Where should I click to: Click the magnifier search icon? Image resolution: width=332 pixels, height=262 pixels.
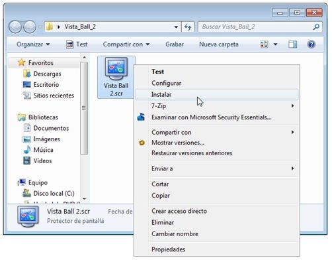click(316, 27)
